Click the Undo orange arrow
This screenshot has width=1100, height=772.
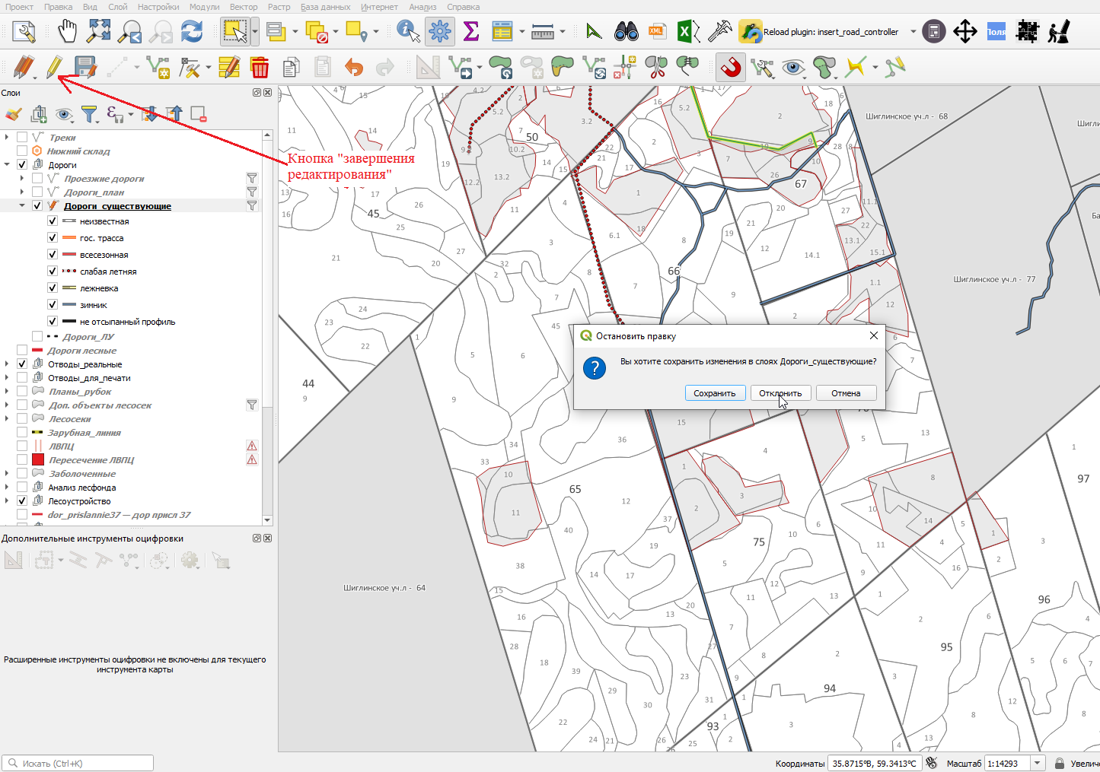point(354,68)
